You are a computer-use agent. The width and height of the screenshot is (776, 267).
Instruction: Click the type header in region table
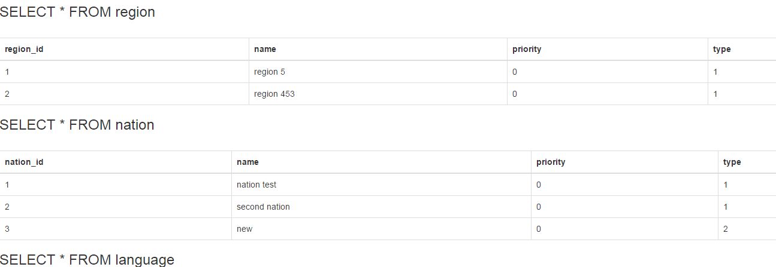click(x=721, y=49)
